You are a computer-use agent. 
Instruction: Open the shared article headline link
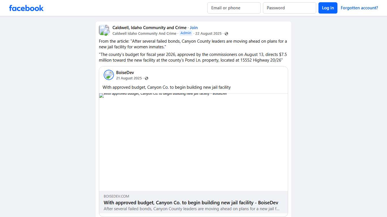[x=191, y=203]
